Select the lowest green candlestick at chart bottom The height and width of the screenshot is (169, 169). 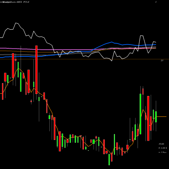[109, 160]
